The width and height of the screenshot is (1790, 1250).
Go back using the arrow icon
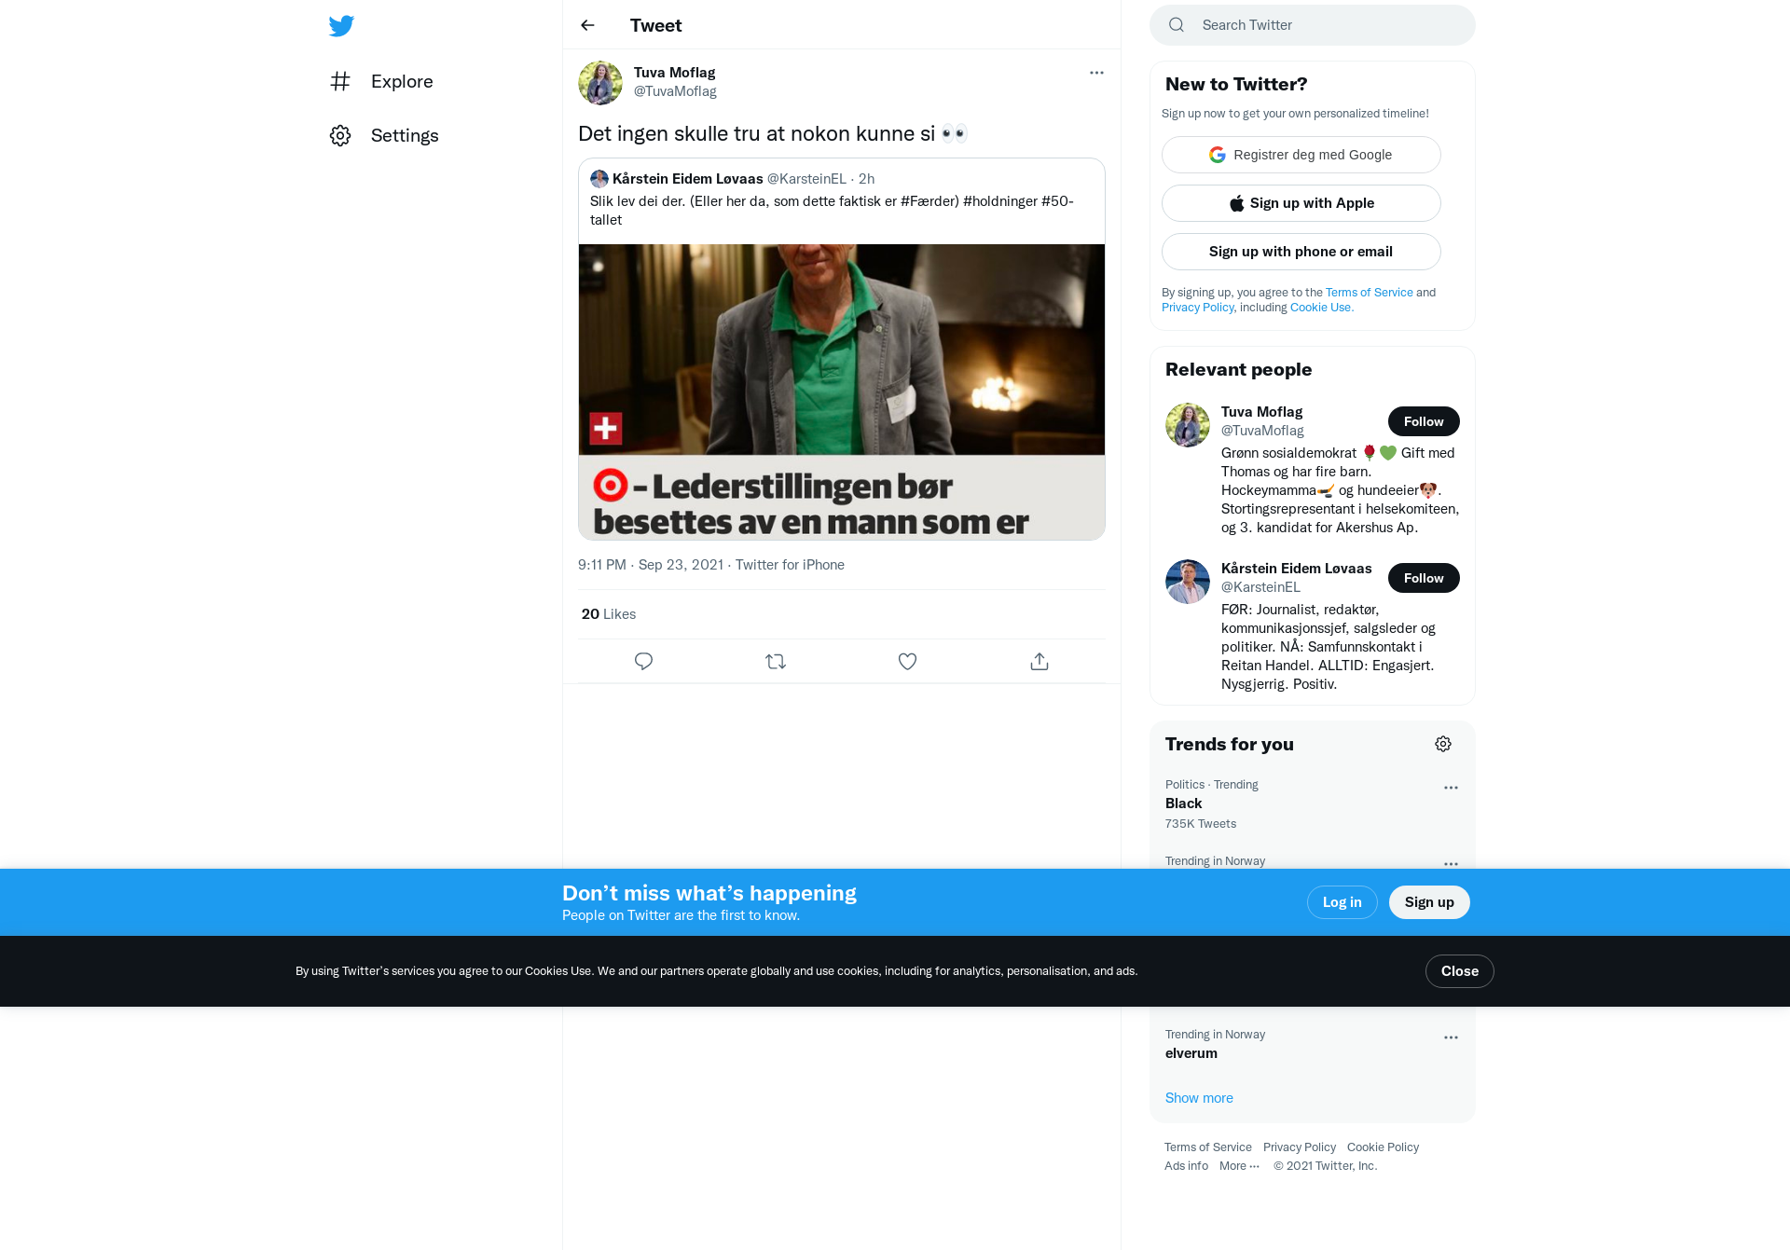point(587,25)
